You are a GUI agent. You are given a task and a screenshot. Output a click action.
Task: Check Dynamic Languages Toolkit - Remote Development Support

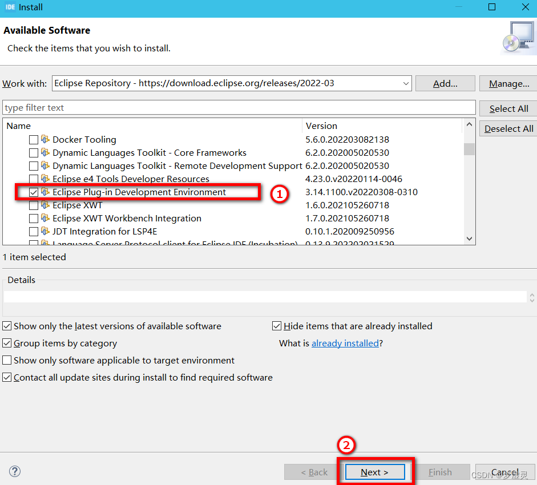pos(34,166)
